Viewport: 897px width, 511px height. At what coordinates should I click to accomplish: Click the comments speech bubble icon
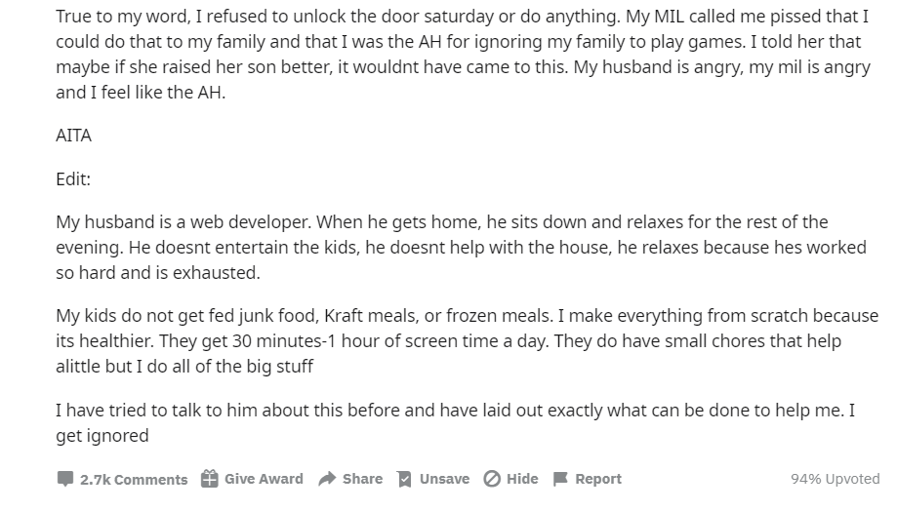tap(65, 479)
